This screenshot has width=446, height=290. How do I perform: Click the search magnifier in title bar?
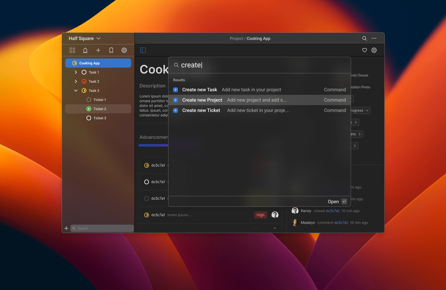tap(365, 38)
